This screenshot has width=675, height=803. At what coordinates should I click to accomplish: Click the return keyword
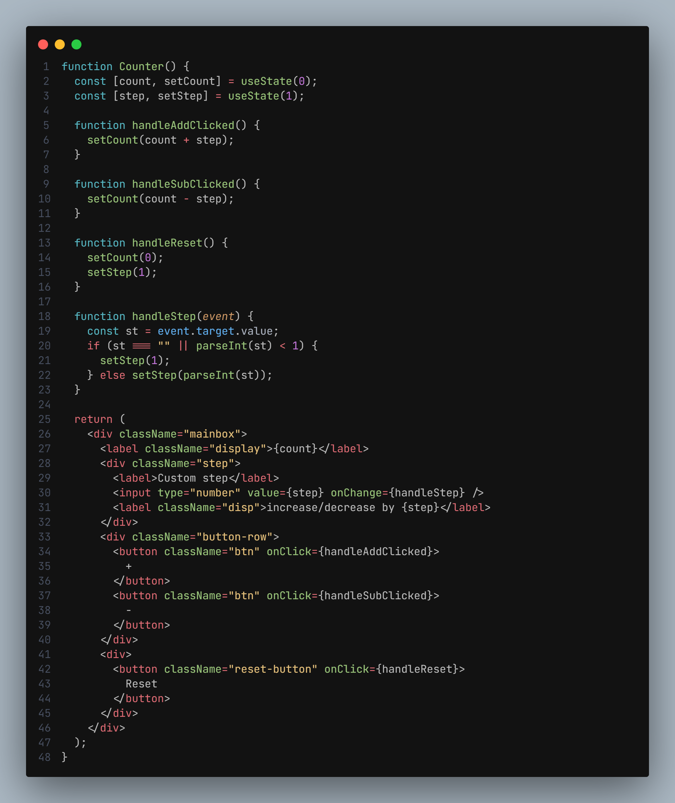click(93, 419)
